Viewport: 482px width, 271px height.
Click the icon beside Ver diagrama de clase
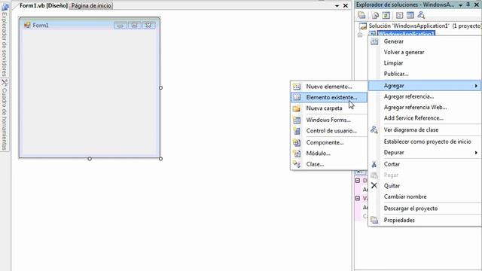pyautogui.click(x=374, y=130)
